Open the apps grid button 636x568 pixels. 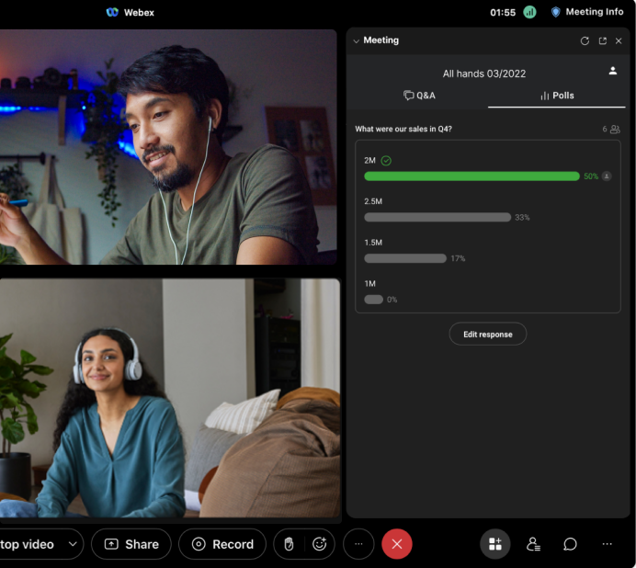(x=495, y=544)
